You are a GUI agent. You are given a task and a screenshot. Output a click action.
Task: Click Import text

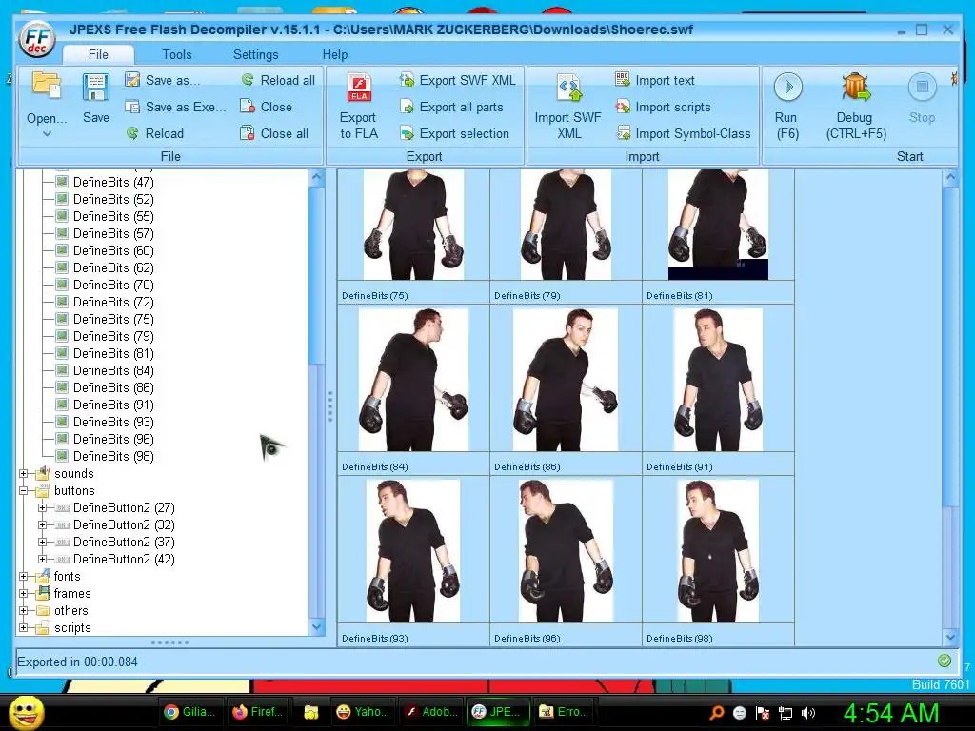[x=655, y=80]
